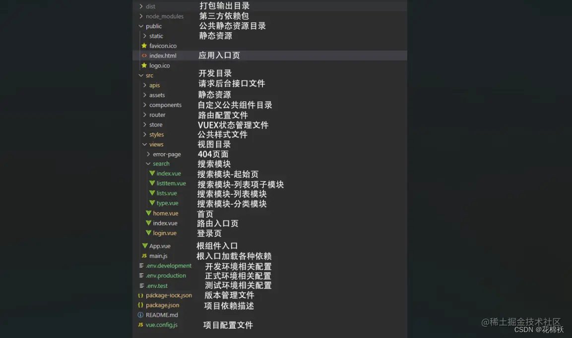
Task: Expand the node_modules folder
Action: click(x=141, y=16)
